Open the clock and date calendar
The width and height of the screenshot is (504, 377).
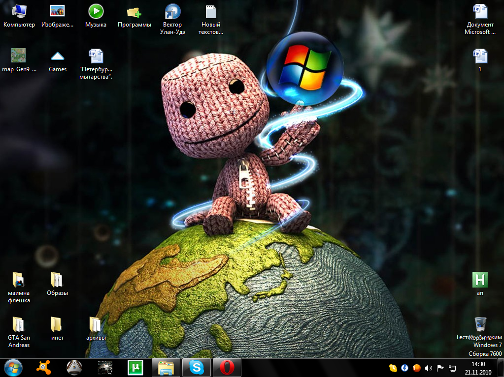478,368
